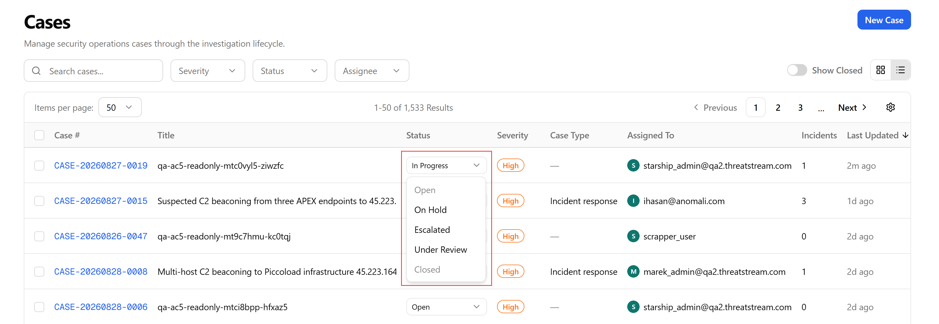Screen dimensions: 939x324
Task: Check the select-all header checkbox
Action: 39,135
